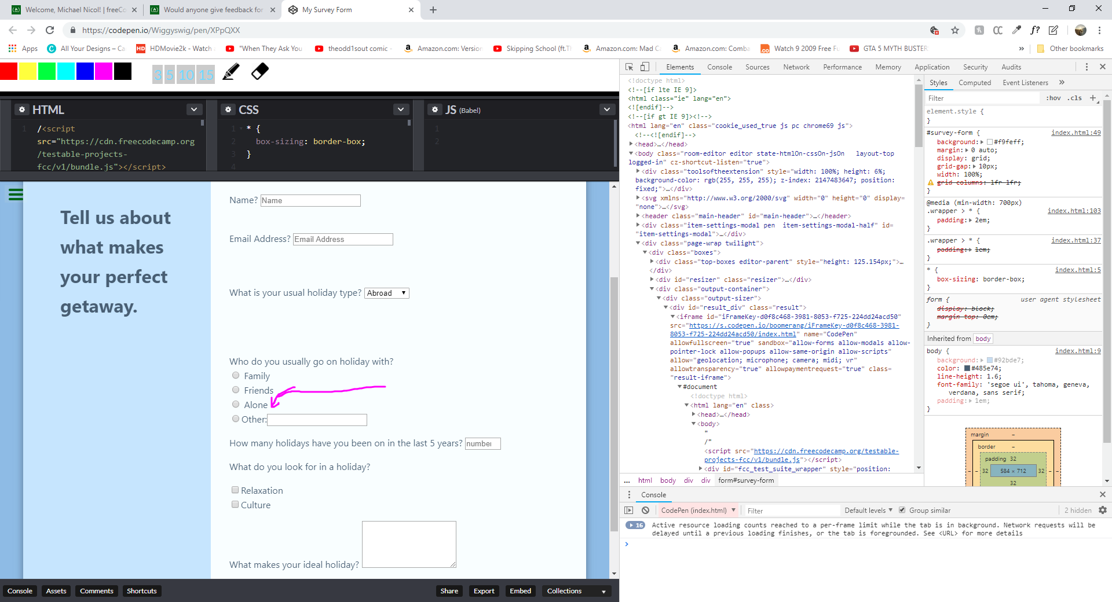Close the DevTools panel
Image resolution: width=1112 pixels, height=602 pixels.
[x=1103, y=67]
